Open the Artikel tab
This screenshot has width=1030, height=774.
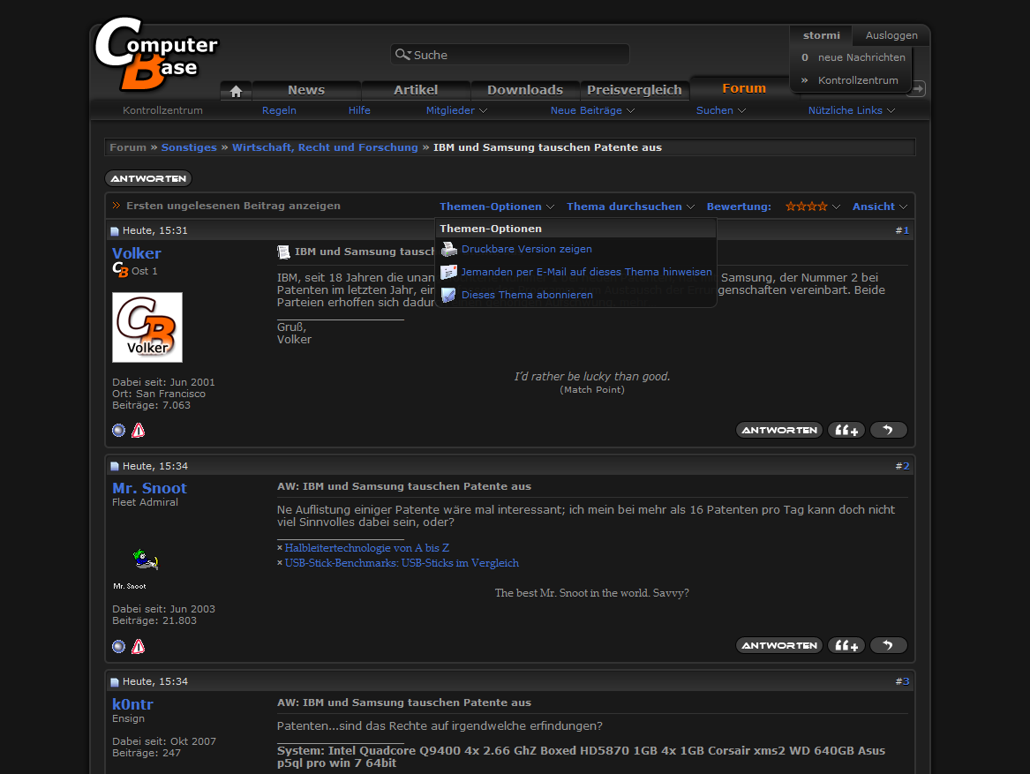click(416, 90)
